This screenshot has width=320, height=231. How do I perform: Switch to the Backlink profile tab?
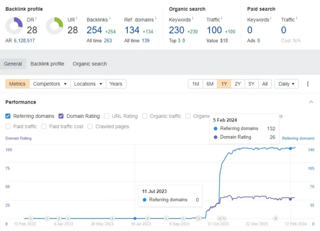pos(47,64)
